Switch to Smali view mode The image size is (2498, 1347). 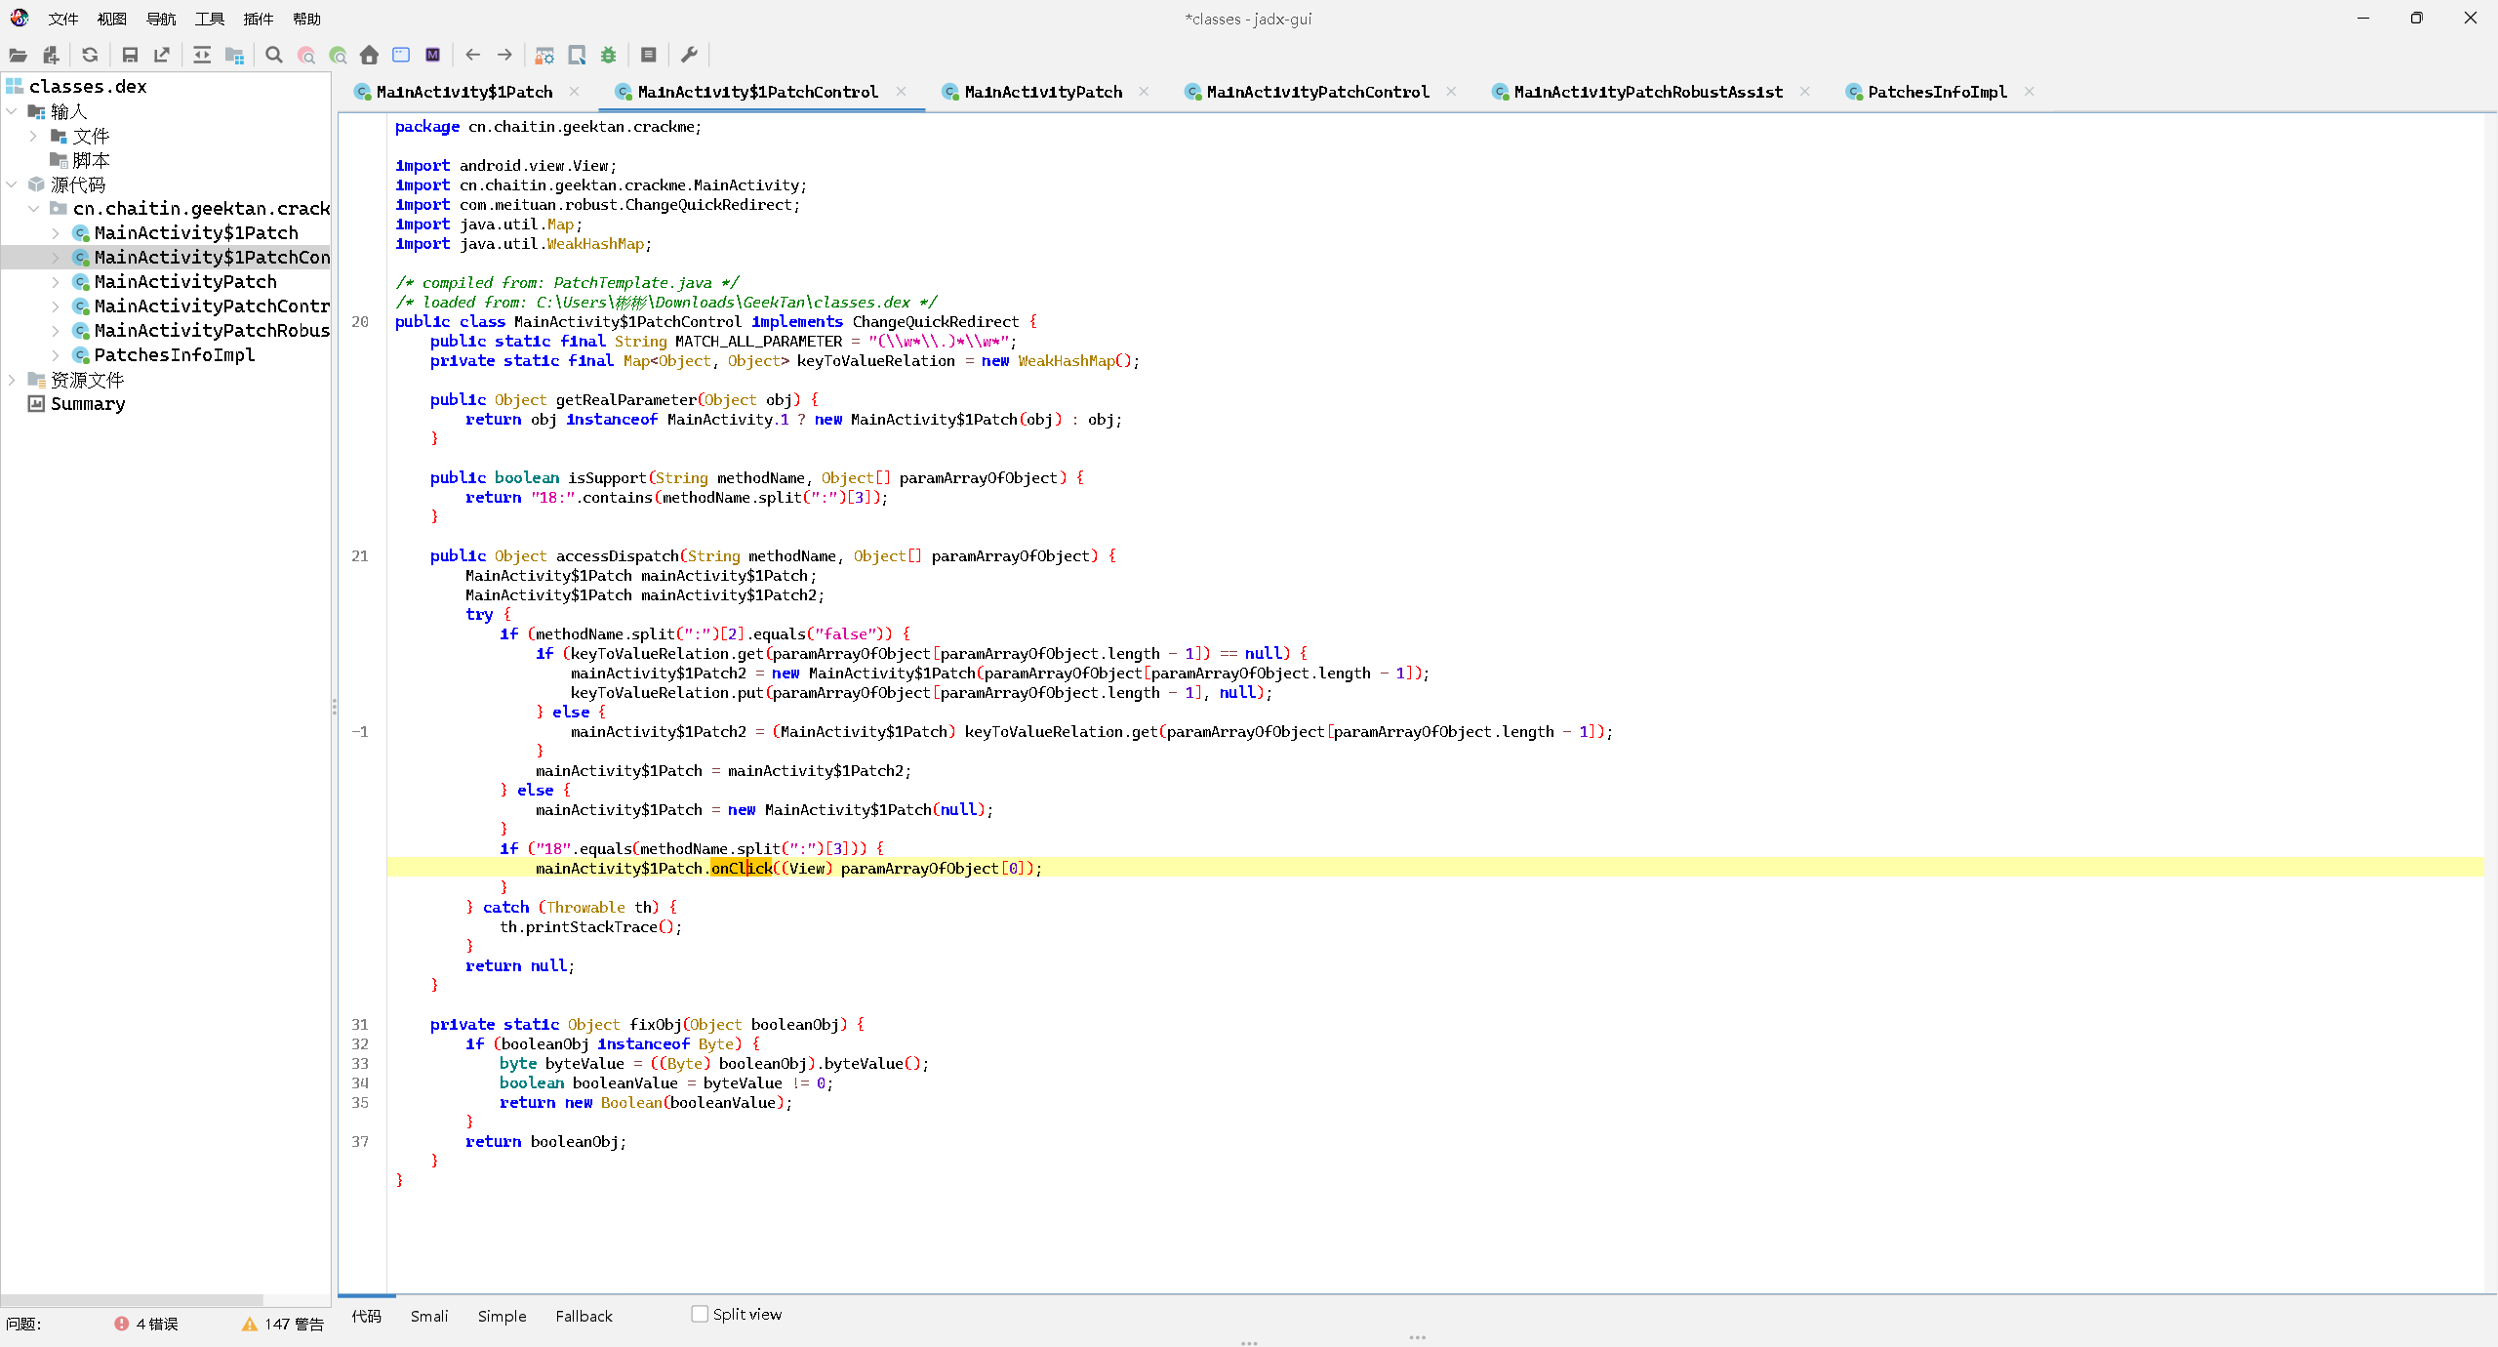pyautogui.click(x=429, y=1316)
